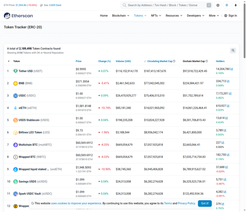Open holders chart icon for stETH
This screenshot has height=212, width=246.
(228, 106)
